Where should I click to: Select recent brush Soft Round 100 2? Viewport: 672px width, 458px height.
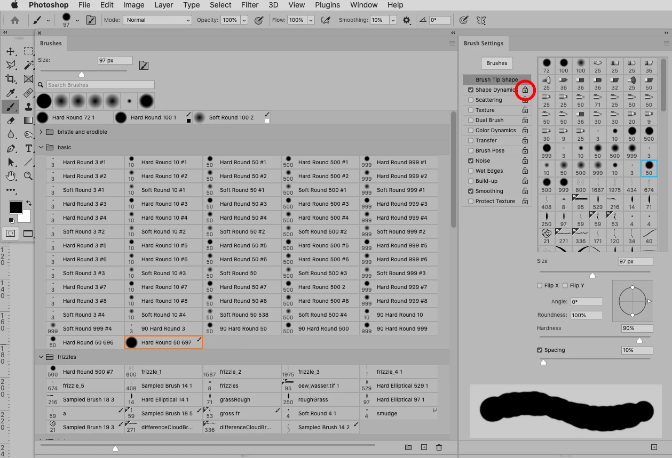coord(232,117)
